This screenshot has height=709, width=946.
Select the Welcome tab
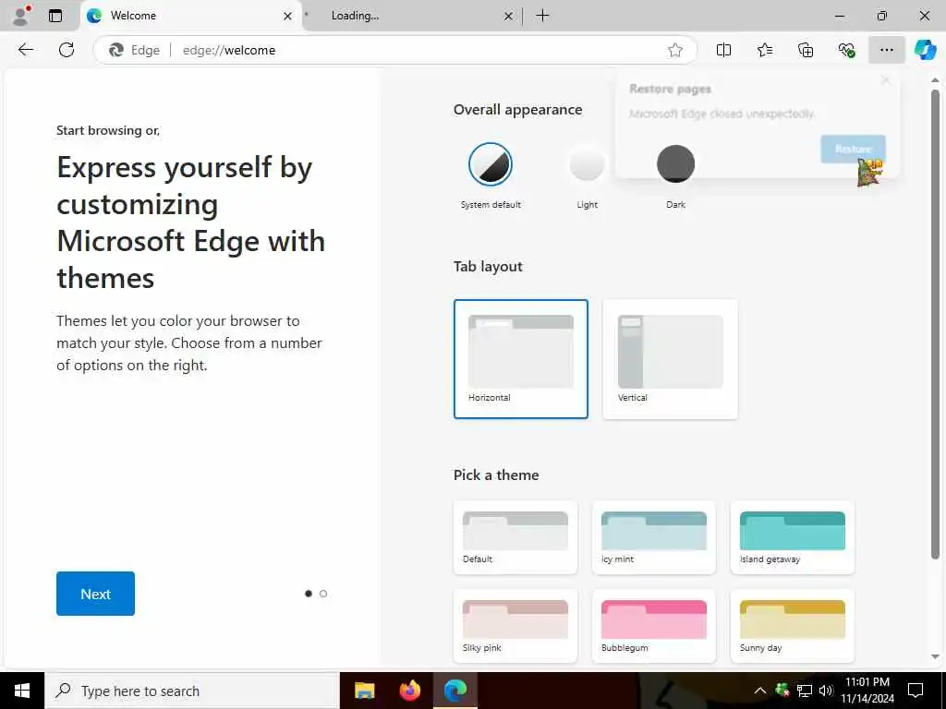[x=189, y=16]
